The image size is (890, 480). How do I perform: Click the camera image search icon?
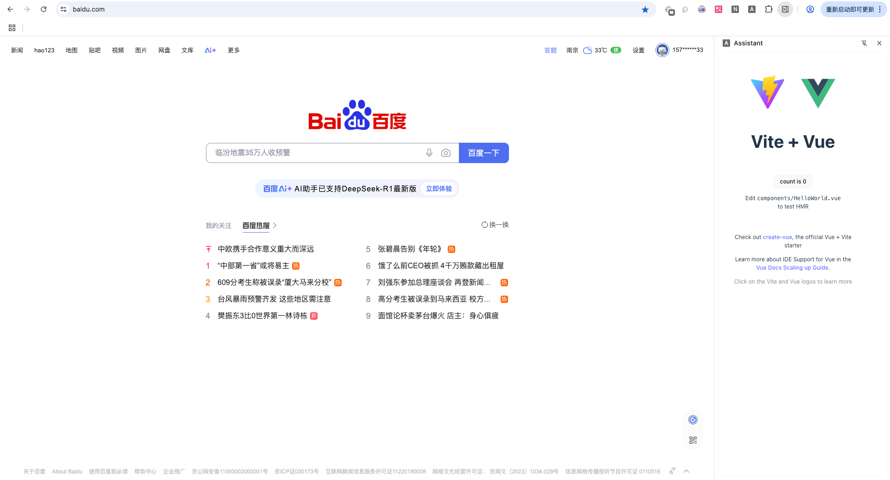coord(446,153)
